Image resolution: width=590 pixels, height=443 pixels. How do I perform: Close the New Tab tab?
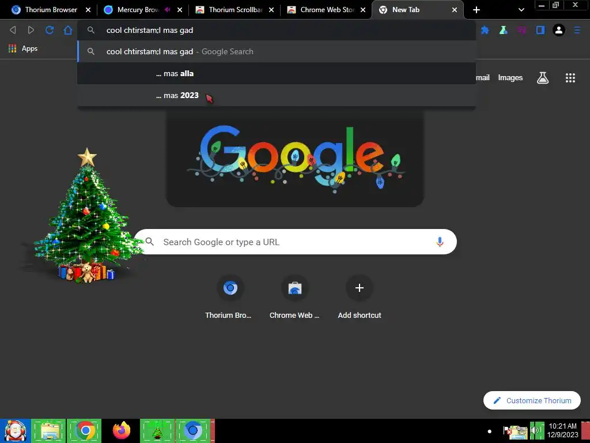(455, 10)
